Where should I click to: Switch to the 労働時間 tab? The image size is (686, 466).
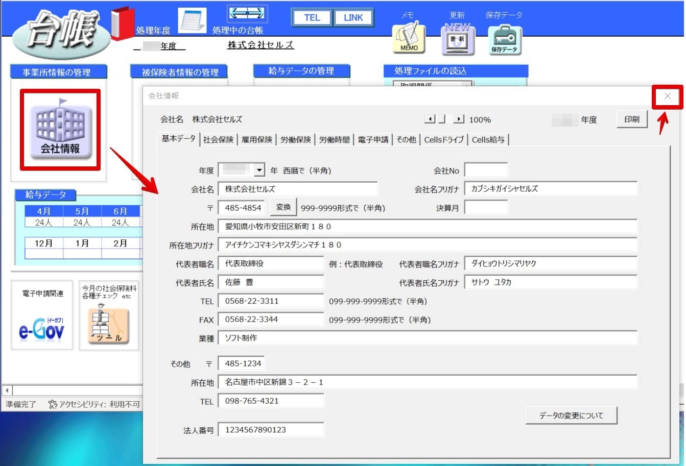(334, 139)
